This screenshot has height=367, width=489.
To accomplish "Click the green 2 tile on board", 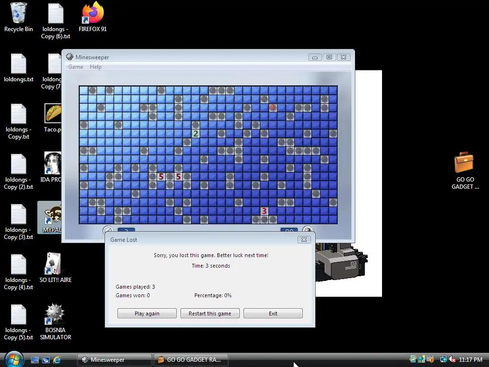I will click(195, 134).
